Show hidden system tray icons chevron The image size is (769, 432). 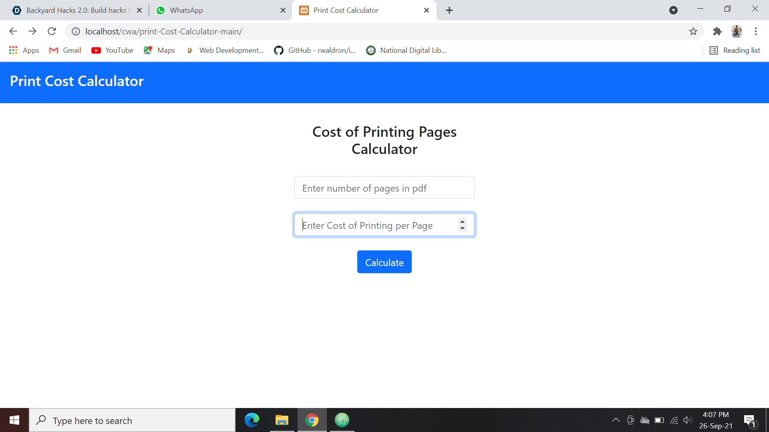click(616, 420)
